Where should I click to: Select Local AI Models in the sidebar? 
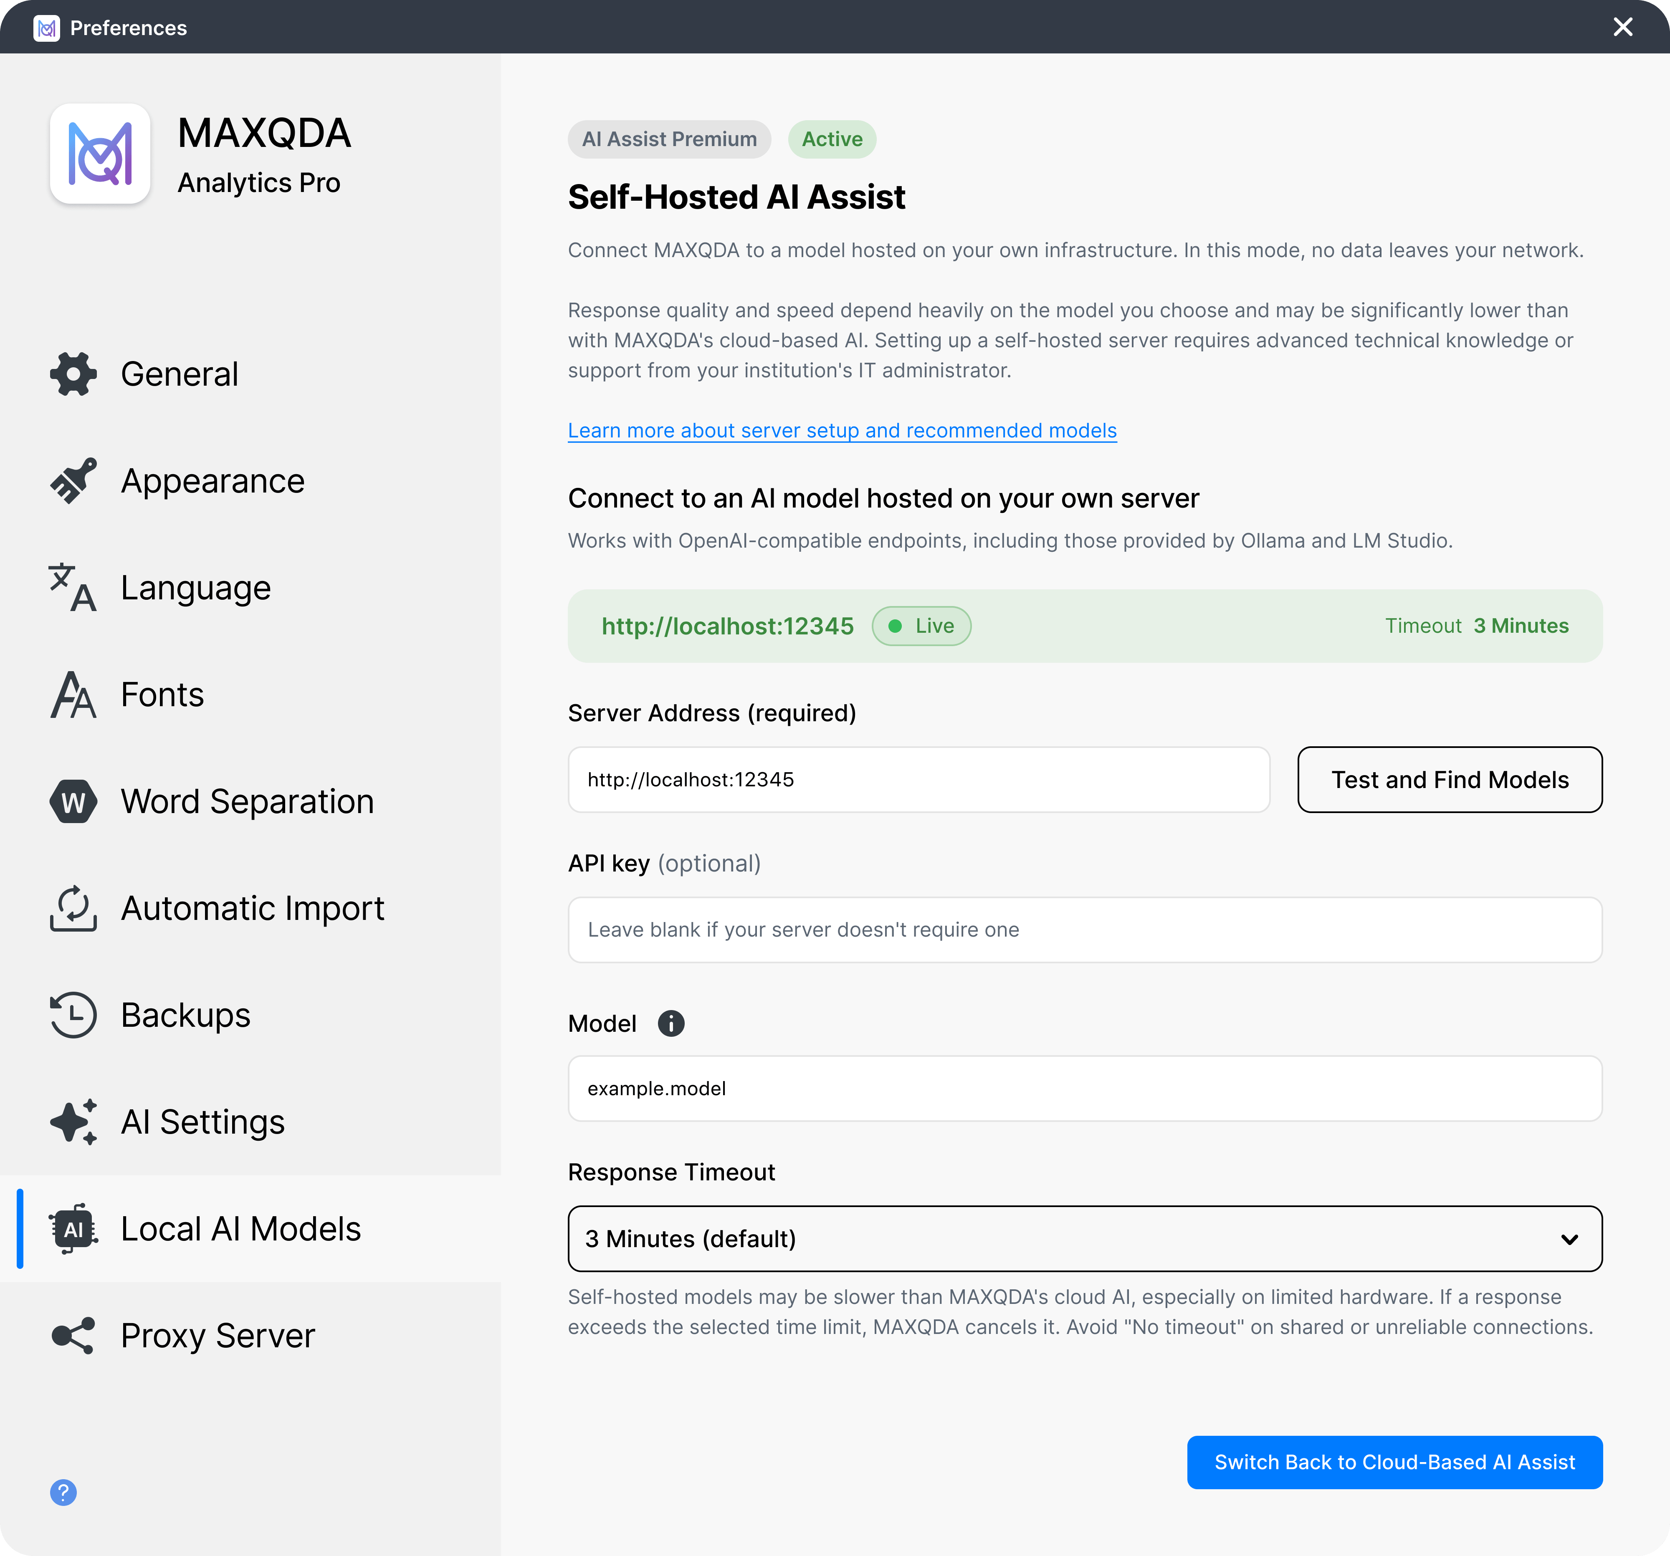[x=250, y=1228]
